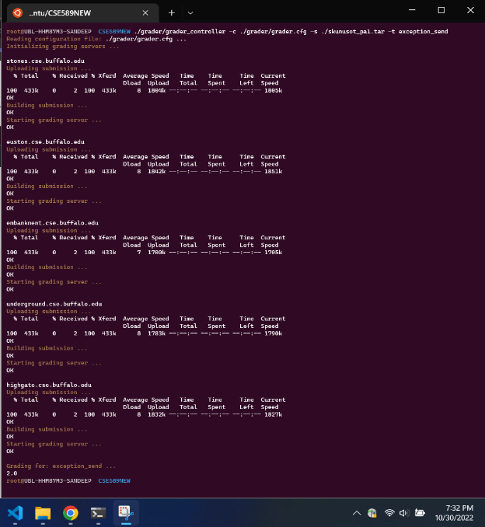The image size is (485, 527).
Task: Open the Terminal app in the taskbar
Action: 98,513
